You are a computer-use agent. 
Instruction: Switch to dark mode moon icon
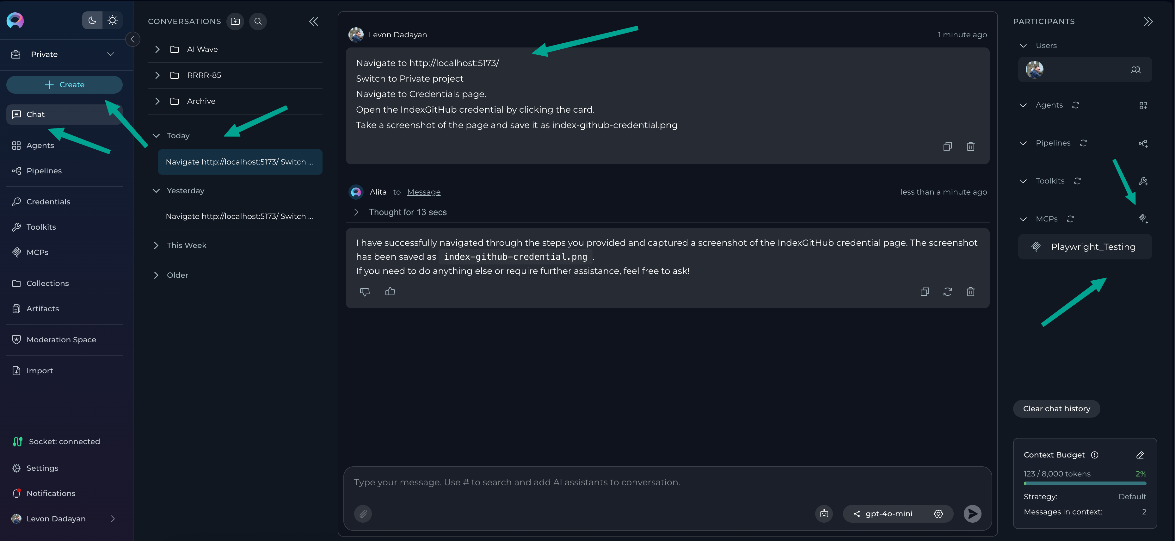coord(92,20)
